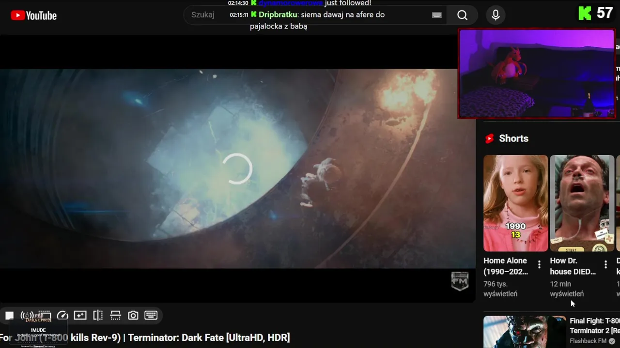The width and height of the screenshot is (620, 348).
Task: Click 12 mln wyświetleń view count
Action: tap(567, 289)
